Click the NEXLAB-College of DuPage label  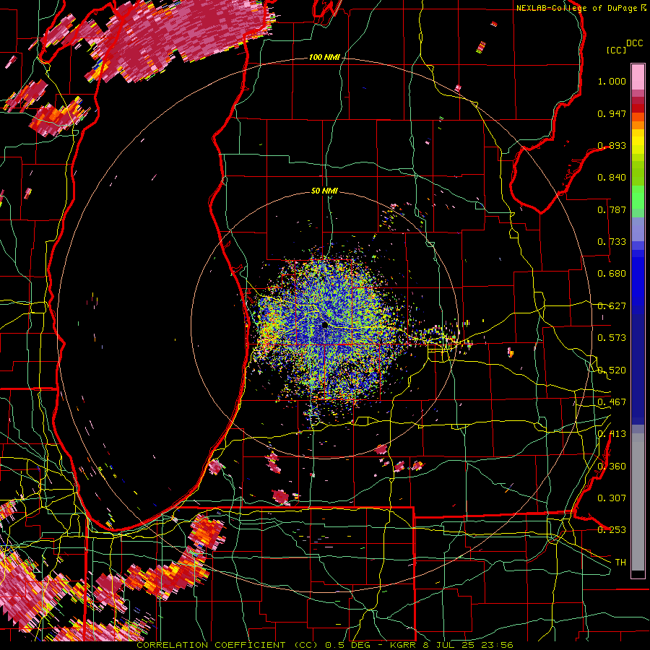pos(576,8)
